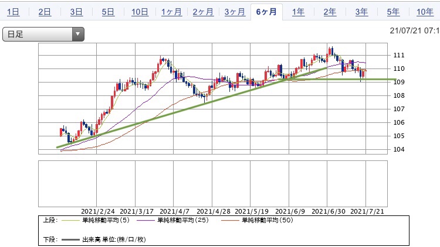Image resolution: width=440 pixels, height=247 pixels.
Task: Click the 111 price axis label
Action: [x=399, y=55]
